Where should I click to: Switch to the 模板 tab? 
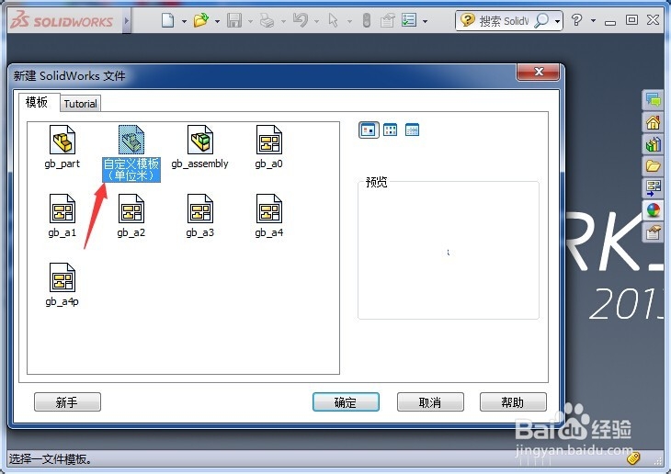(x=37, y=102)
